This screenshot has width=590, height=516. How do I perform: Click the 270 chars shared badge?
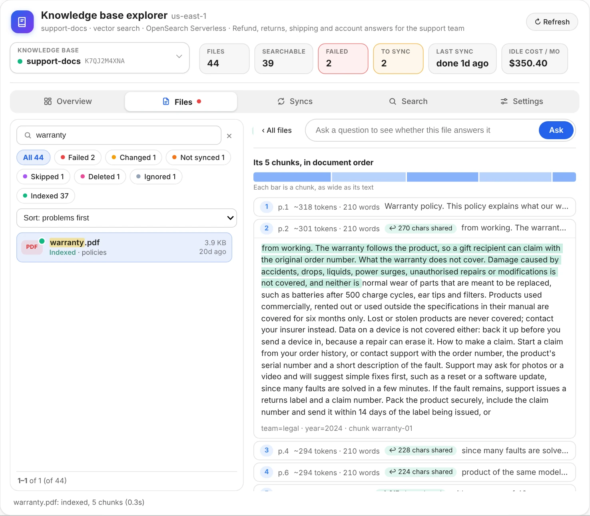click(421, 228)
